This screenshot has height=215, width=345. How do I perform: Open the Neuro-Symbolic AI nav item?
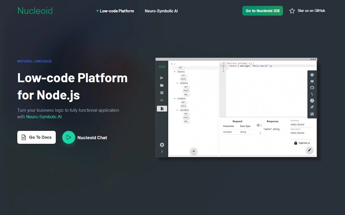click(x=161, y=11)
